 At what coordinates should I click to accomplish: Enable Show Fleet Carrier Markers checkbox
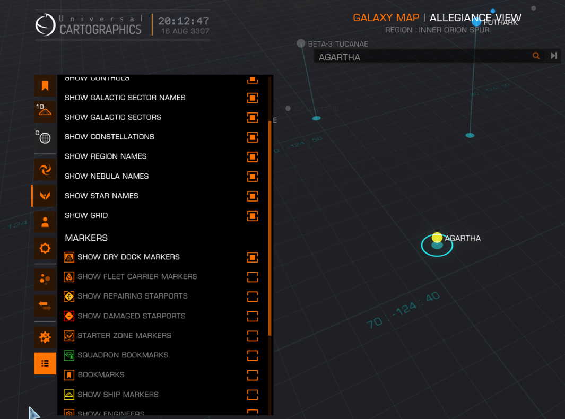click(253, 277)
